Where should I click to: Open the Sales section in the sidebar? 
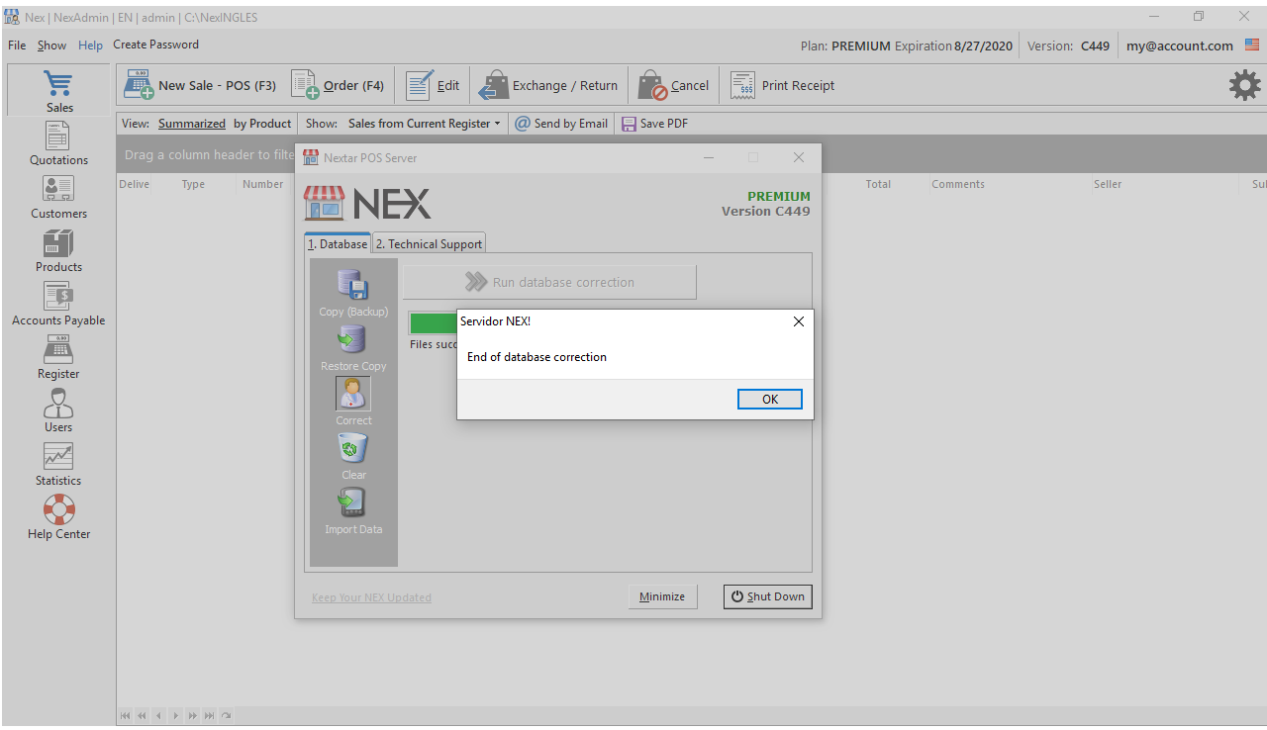(x=58, y=90)
